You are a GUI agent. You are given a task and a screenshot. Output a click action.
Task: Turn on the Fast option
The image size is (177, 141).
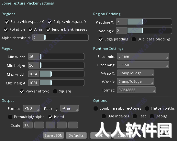pos(135,116)
